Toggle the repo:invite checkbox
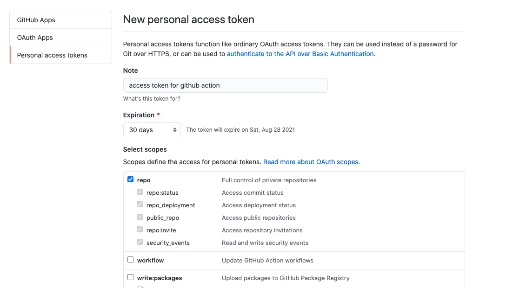 point(140,230)
